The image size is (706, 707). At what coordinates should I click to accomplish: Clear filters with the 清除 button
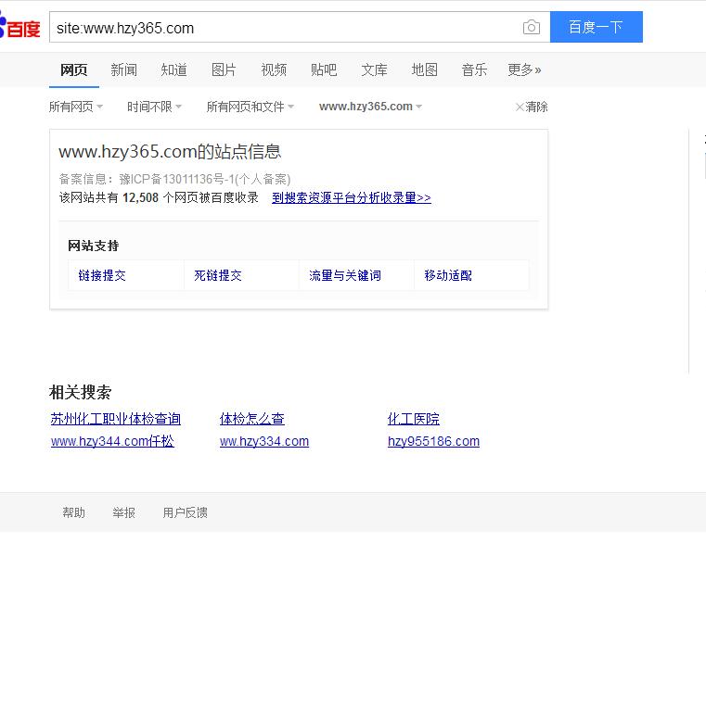coord(532,107)
